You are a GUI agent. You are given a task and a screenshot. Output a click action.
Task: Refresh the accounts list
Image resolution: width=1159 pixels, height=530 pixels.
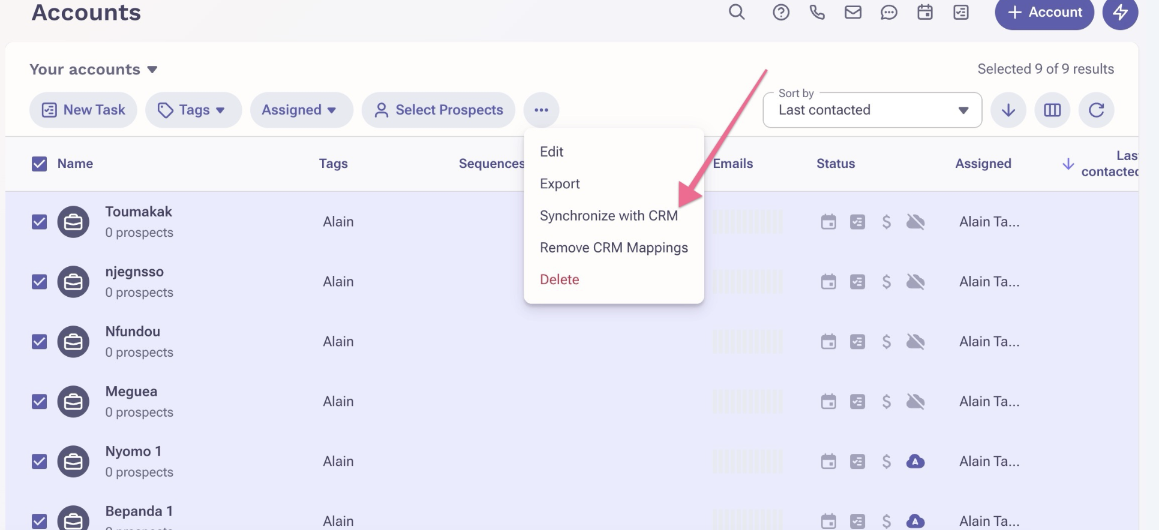click(x=1096, y=110)
